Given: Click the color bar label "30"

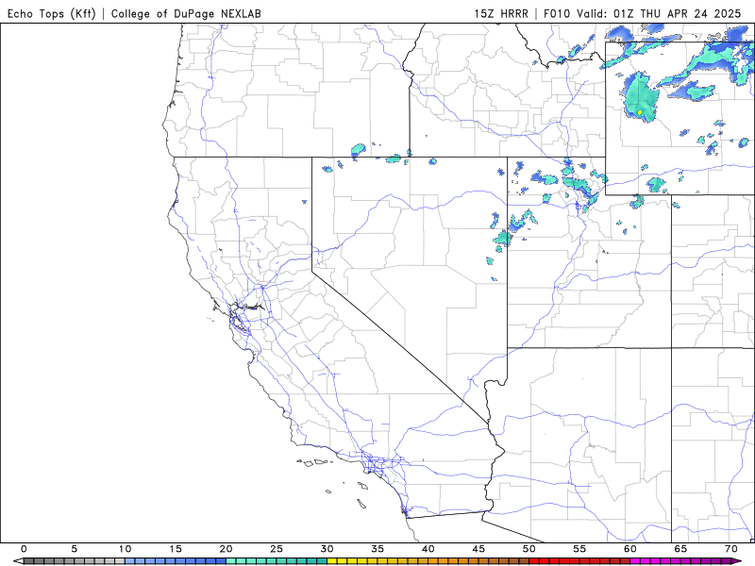Looking at the screenshot, I should coord(327,549).
